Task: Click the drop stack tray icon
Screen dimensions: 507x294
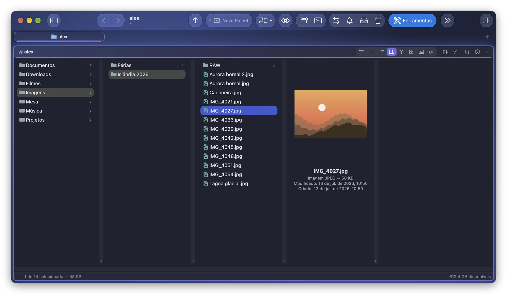Action: [364, 20]
